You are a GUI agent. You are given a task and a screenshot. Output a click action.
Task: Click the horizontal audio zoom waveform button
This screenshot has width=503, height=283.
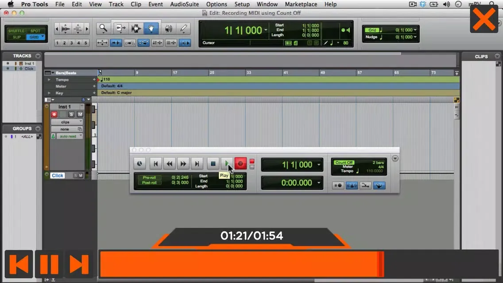pyautogui.click(x=66, y=29)
